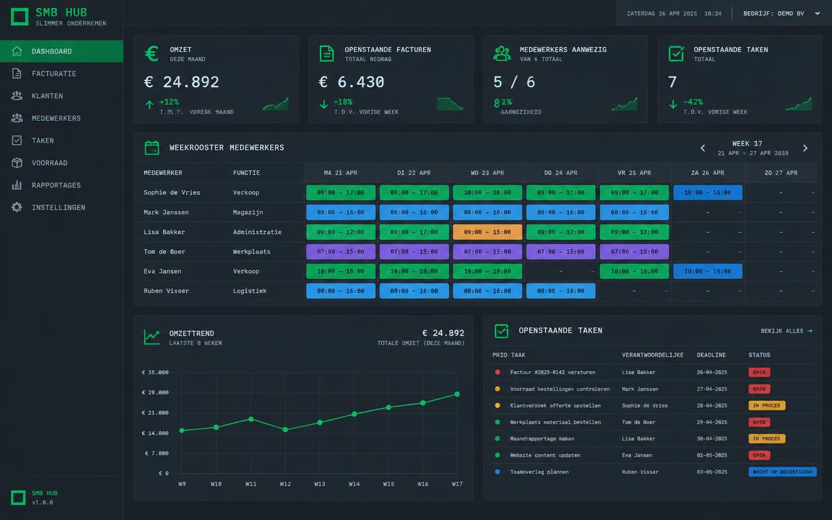Click Tom de Boer's Monday 07:00 - 15:00 shift
Image resolution: width=832 pixels, height=520 pixels.
(341, 252)
